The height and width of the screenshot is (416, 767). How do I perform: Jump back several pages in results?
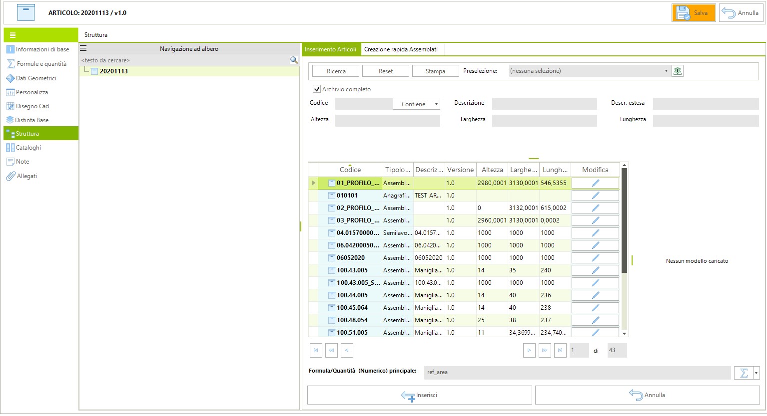coord(331,350)
